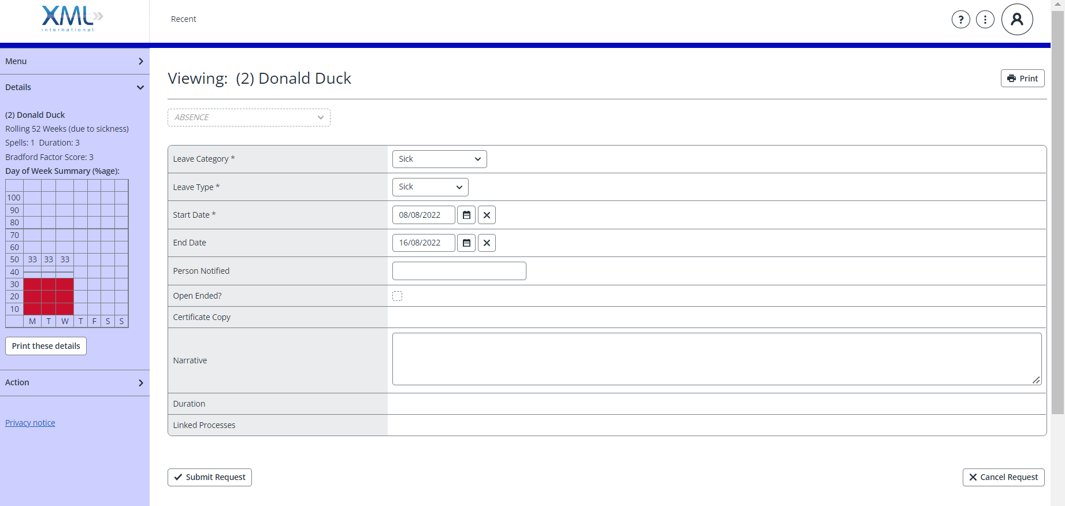
Task: Click into the Narrative text area
Action: 717,359
